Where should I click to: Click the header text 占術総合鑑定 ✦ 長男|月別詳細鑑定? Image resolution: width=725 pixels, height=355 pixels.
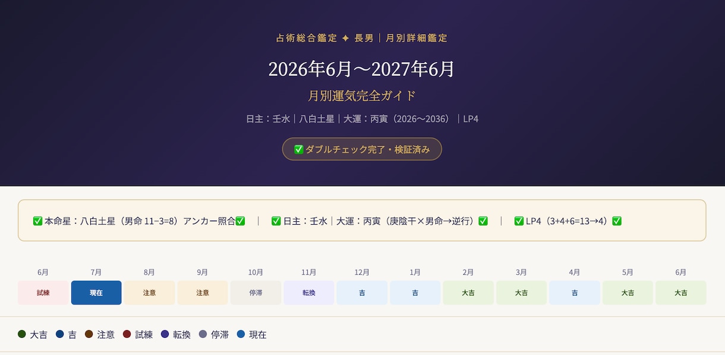click(362, 38)
